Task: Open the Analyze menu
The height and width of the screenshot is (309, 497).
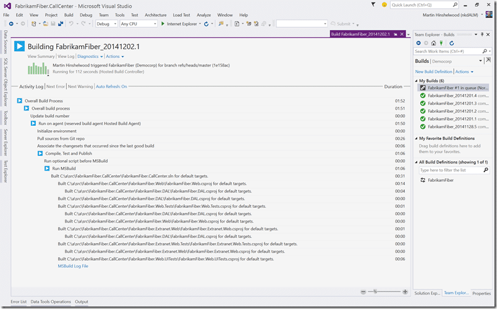Action: point(203,15)
